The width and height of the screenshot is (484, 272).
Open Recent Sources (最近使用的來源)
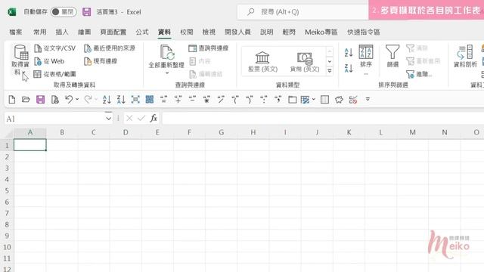click(109, 48)
